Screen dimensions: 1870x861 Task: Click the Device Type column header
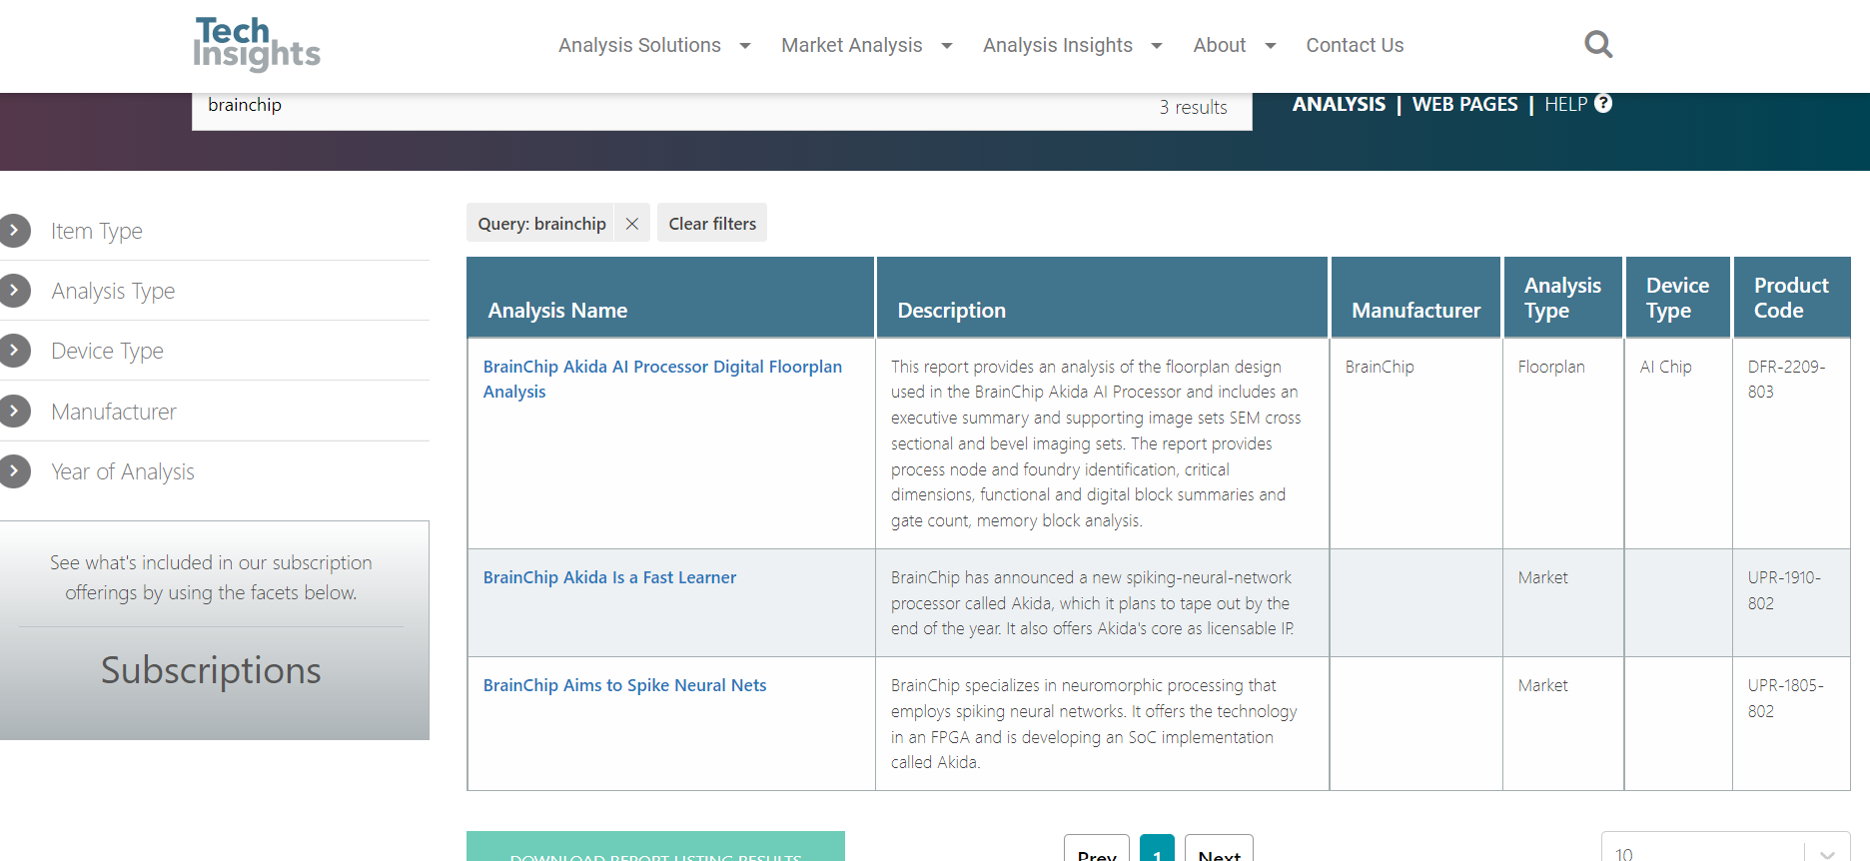click(1677, 298)
